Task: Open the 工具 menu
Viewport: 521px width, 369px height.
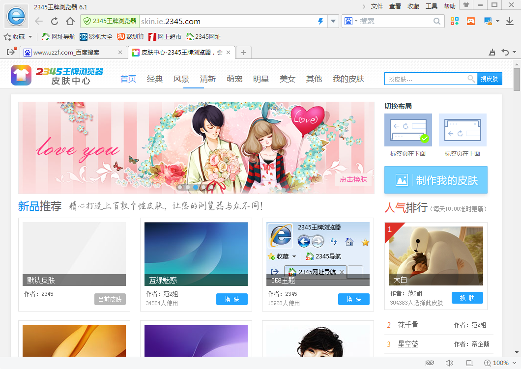Action: 432,6
